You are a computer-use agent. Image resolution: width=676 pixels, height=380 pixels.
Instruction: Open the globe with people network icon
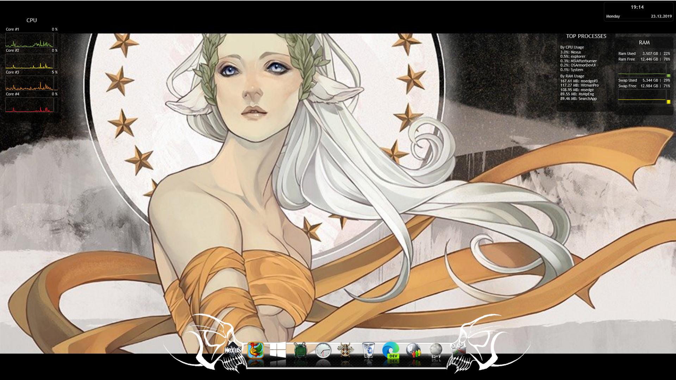coord(413,350)
